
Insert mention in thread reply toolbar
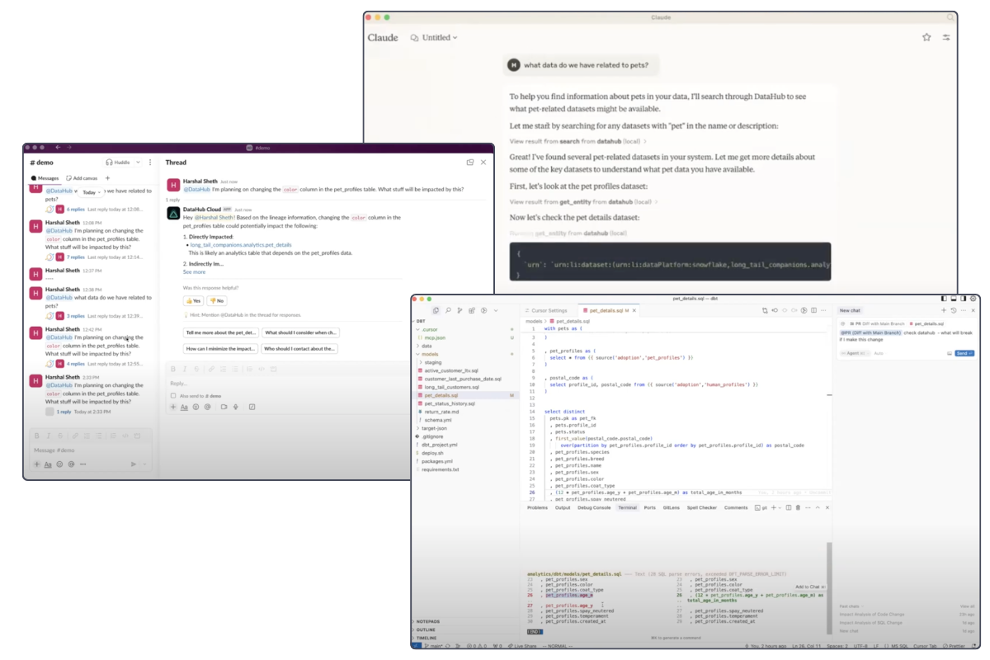[207, 407]
